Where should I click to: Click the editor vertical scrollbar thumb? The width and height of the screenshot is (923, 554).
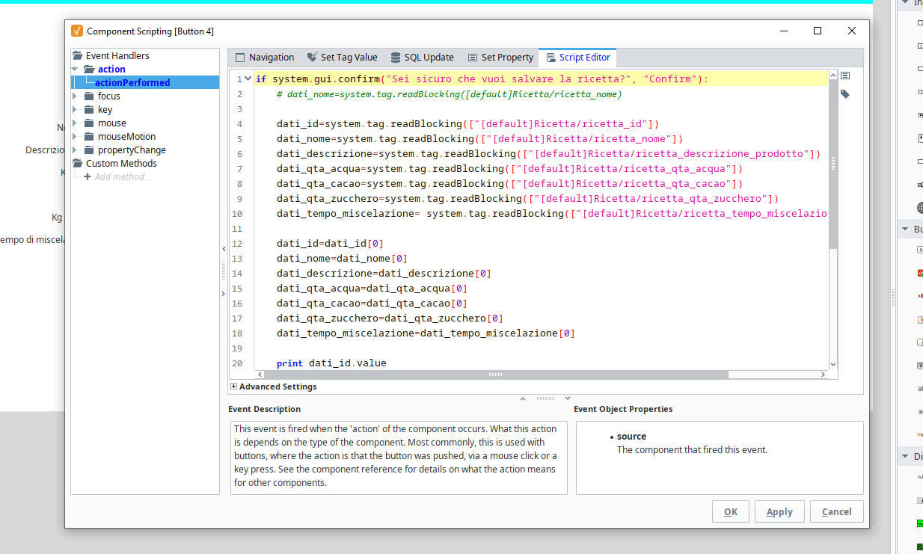(x=833, y=164)
